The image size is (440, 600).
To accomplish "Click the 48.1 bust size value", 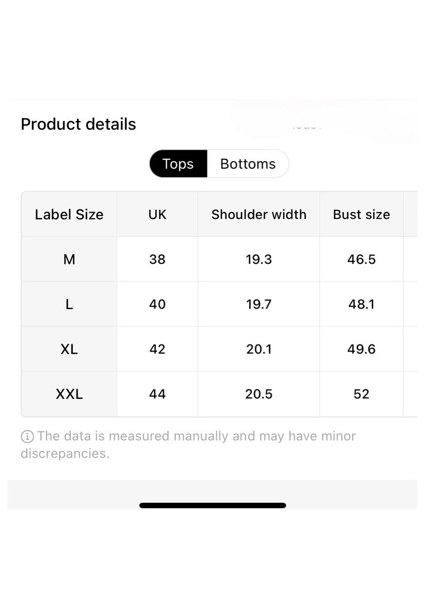I will point(361,304).
